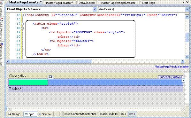191x118 pixels.
Task: Click the tag navigator right arrow
Action: (185, 114)
